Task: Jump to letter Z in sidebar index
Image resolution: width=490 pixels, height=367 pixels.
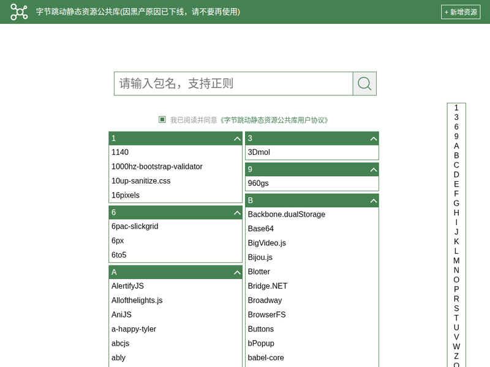Action: point(456,357)
